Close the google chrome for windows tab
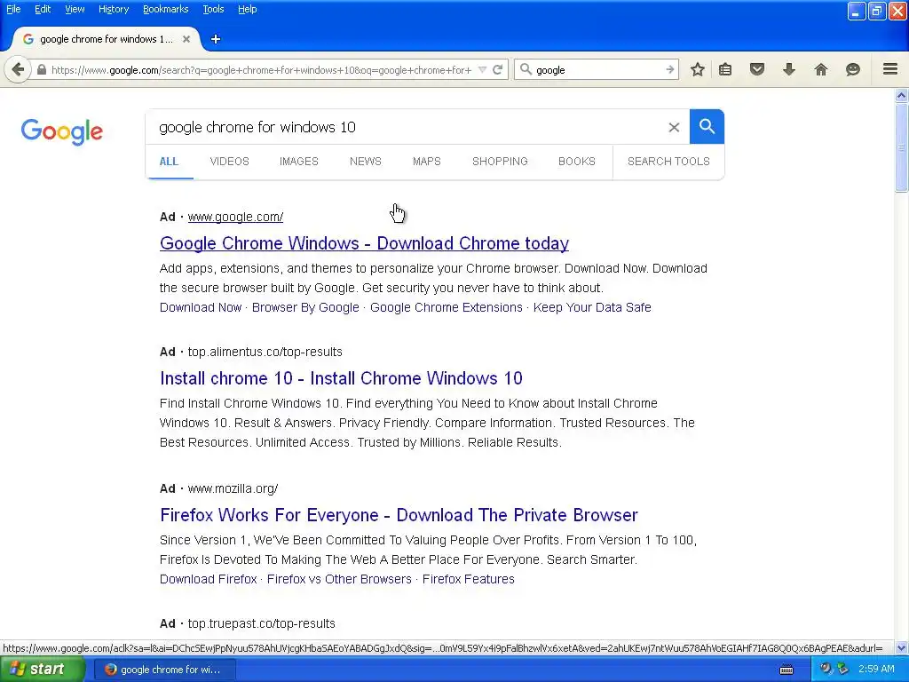909x682 pixels. (x=186, y=39)
